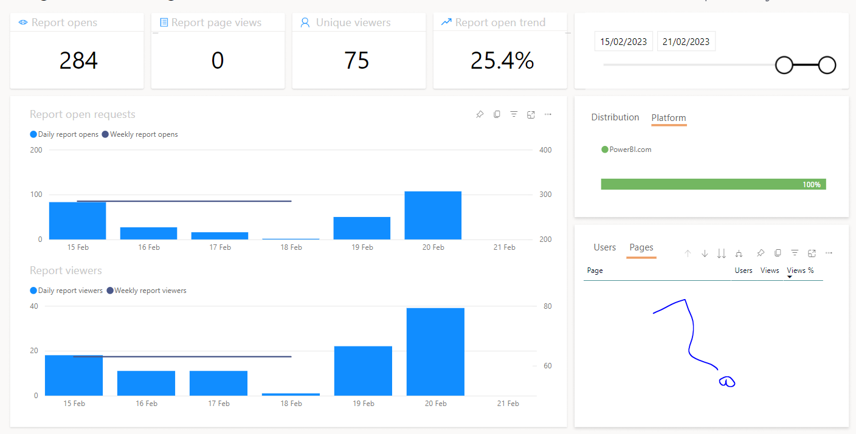This screenshot has width=856, height=434.
Task: Sort by the Page column header
Action: click(595, 270)
